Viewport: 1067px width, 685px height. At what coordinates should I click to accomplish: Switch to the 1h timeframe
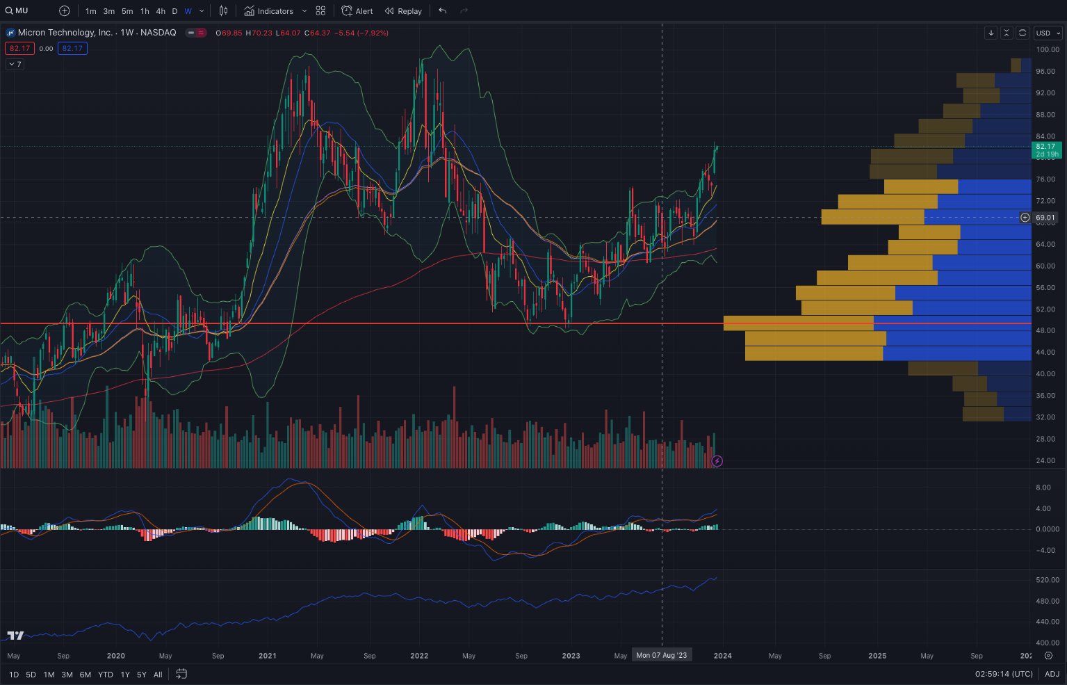point(145,11)
